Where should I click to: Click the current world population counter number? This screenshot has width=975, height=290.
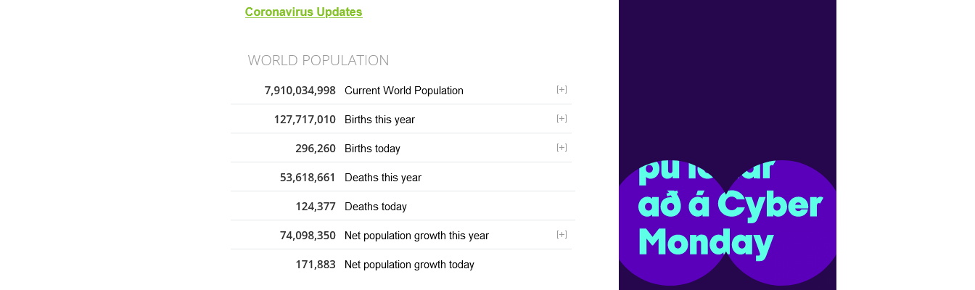300,91
